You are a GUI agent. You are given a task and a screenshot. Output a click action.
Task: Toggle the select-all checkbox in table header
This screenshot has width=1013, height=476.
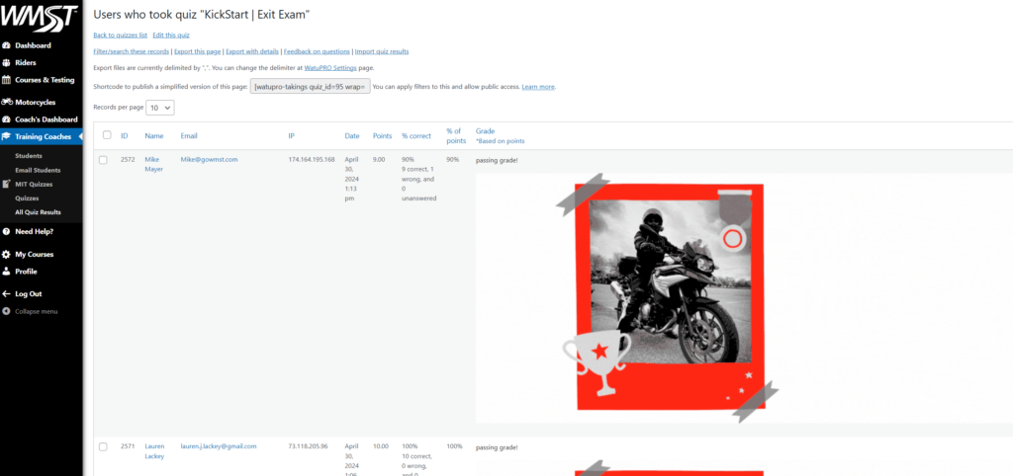[x=107, y=135]
